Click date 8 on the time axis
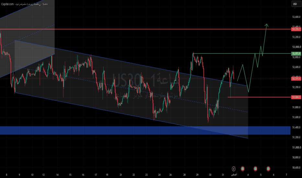 point(6,175)
